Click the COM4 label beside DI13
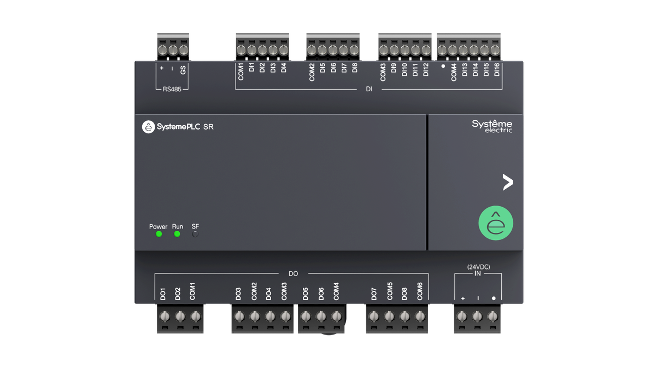The image size is (656, 369). pos(454,72)
